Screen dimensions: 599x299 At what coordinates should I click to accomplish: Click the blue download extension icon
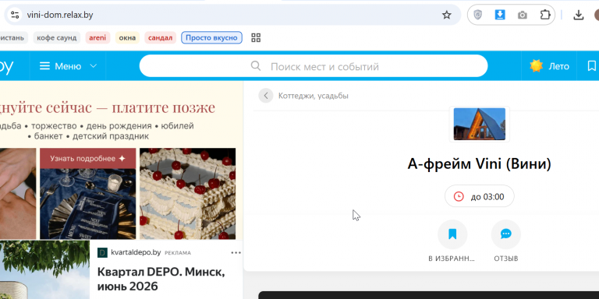(x=500, y=15)
